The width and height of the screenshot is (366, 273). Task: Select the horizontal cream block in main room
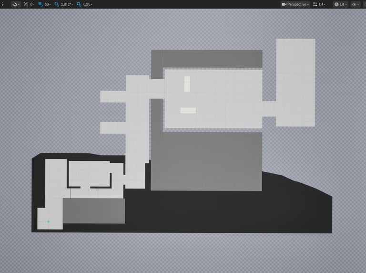pos(188,110)
